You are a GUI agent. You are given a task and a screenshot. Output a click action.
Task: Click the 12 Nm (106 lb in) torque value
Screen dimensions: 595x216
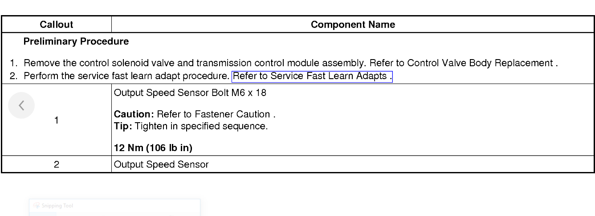point(153,148)
